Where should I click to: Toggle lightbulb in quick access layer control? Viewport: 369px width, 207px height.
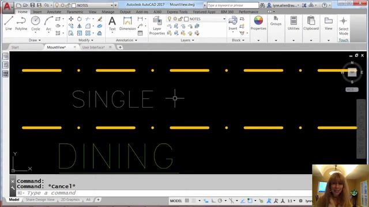click(57, 5)
